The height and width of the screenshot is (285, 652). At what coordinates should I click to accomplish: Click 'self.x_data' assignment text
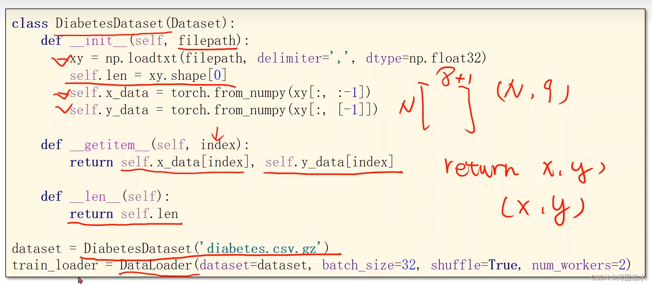pos(109,93)
